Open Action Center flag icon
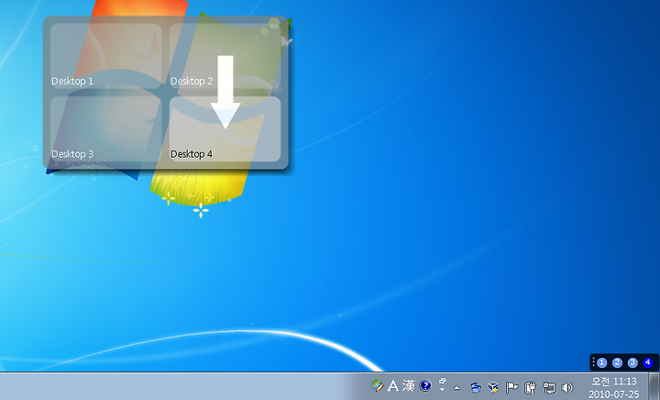 tap(511, 387)
